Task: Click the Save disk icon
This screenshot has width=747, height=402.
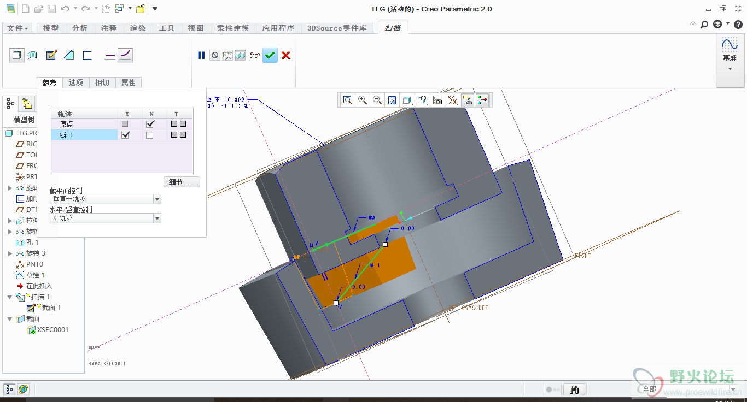Action: 51,9
